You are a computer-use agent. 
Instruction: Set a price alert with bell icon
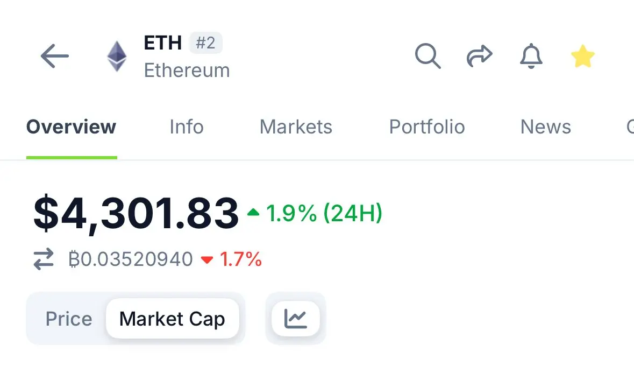coord(531,56)
